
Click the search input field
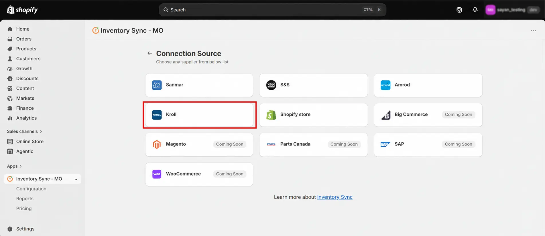coord(272,10)
